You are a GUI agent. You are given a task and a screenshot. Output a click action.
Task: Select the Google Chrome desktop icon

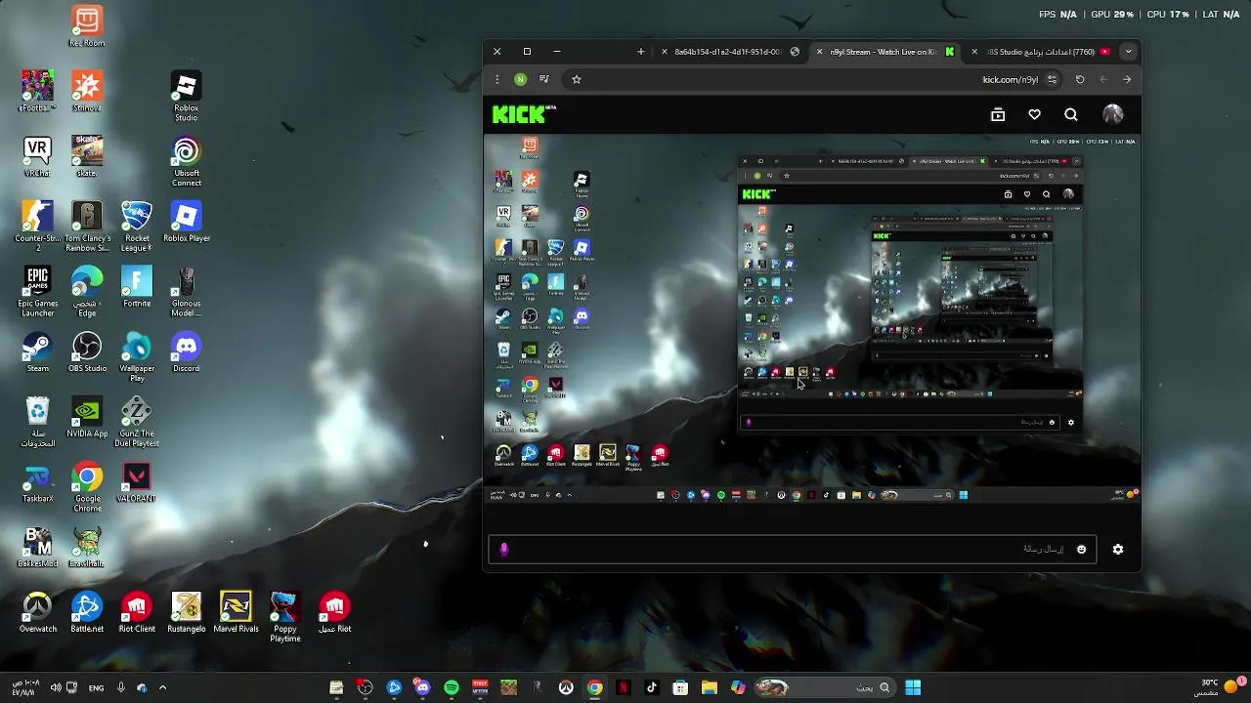pos(87,488)
